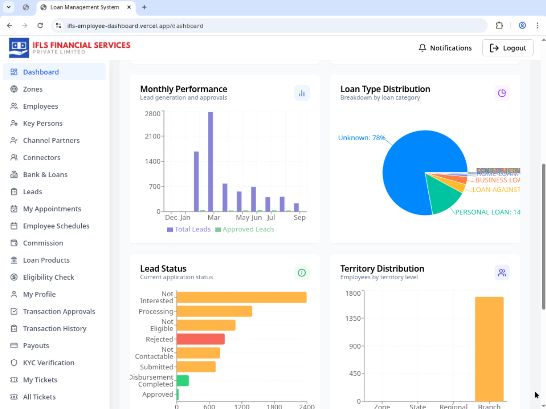This screenshot has width=546, height=409.
Task: Click the info icon in Lead Status card
Action: [302, 273]
